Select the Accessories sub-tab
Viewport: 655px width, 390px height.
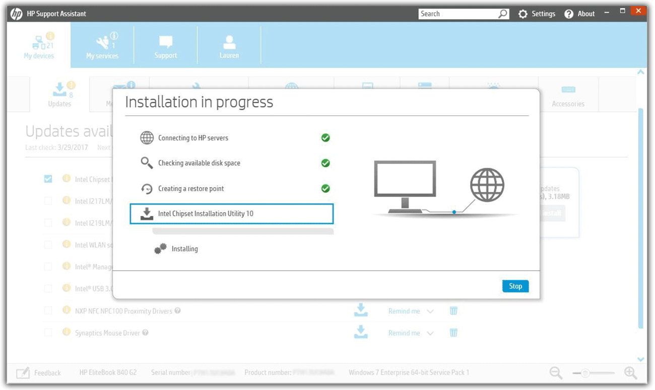click(x=568, y=94)
